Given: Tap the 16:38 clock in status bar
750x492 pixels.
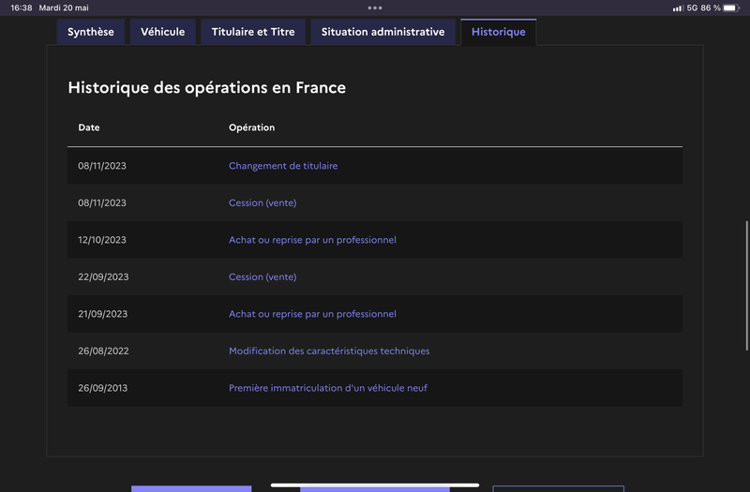Looking at the screenshot, I should pyautogui.click(x=21, y=7).
